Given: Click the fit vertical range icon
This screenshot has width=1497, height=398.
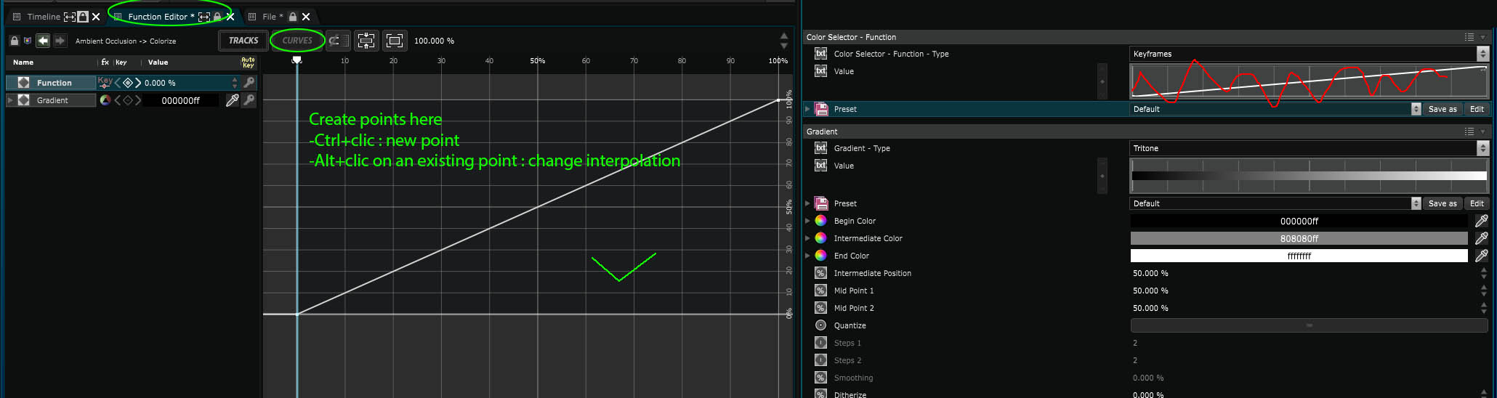Looking at the screenshot, I should (x=366, y=41).
